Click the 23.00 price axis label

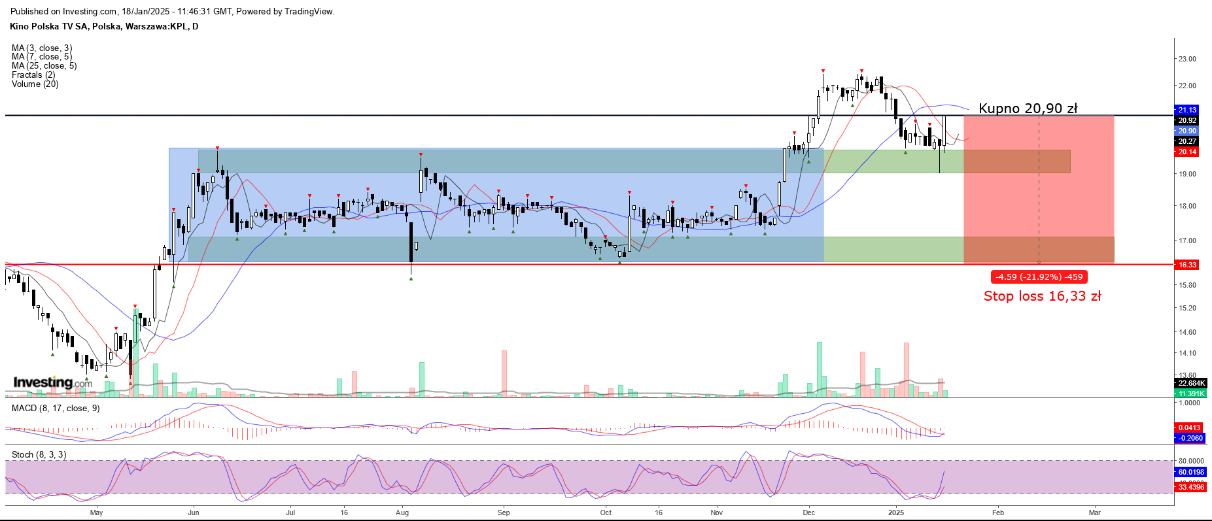click(1187, 59)
